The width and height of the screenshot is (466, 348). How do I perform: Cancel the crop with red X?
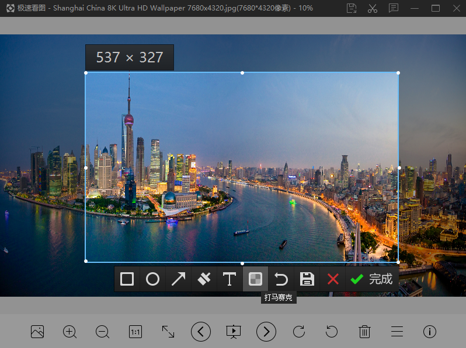coord(333,279)
